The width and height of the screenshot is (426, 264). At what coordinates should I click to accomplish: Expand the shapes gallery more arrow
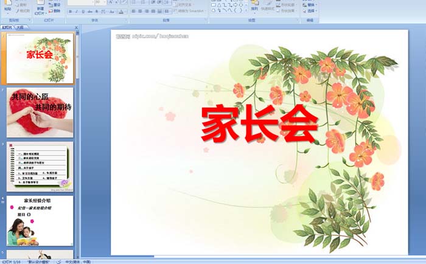246,10
